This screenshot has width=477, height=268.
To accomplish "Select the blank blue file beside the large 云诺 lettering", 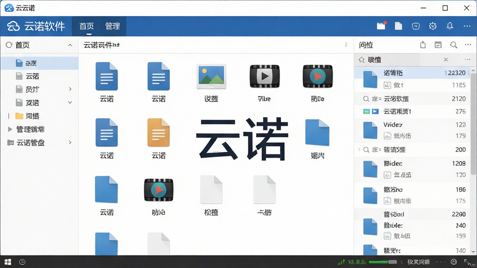I will pyautogui.click(x=317, y=133).
